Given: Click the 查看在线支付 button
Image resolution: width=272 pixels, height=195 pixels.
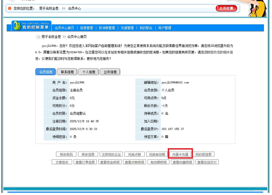Looking at the screenshot, I should pos(207,162).
